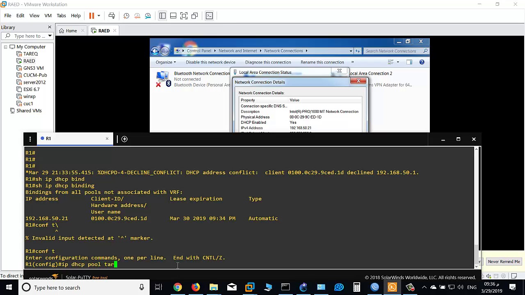This screenshot has height=295, width=525.
Task: Send Ctrl+Alt+Del to the virtual machine
Action: click(112, 16)
